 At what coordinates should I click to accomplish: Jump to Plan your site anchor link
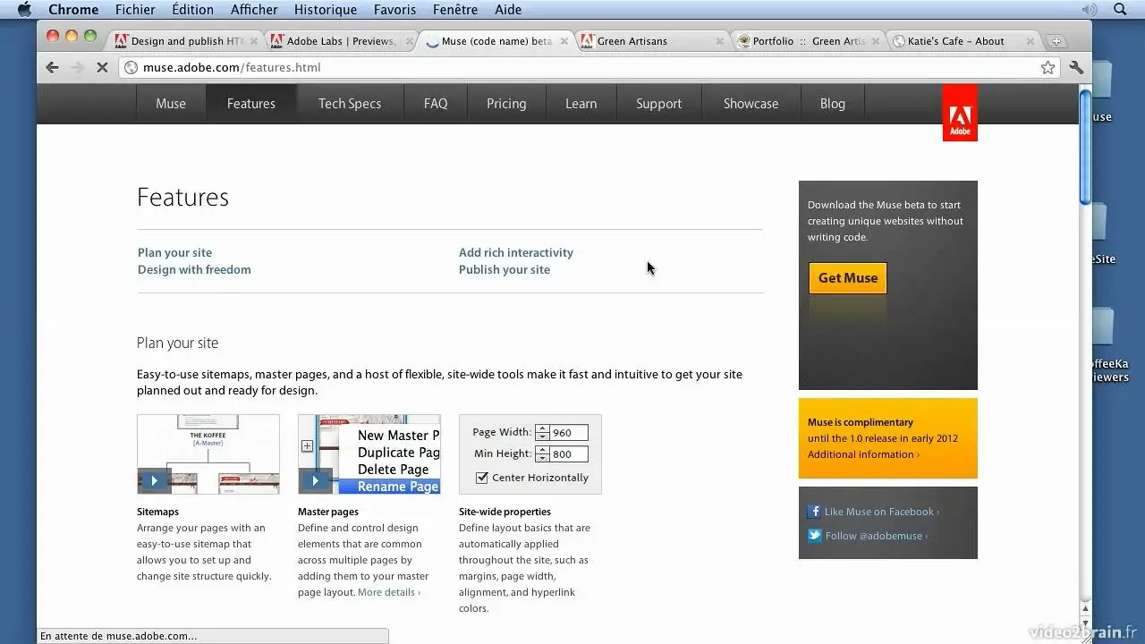(174, 253)
